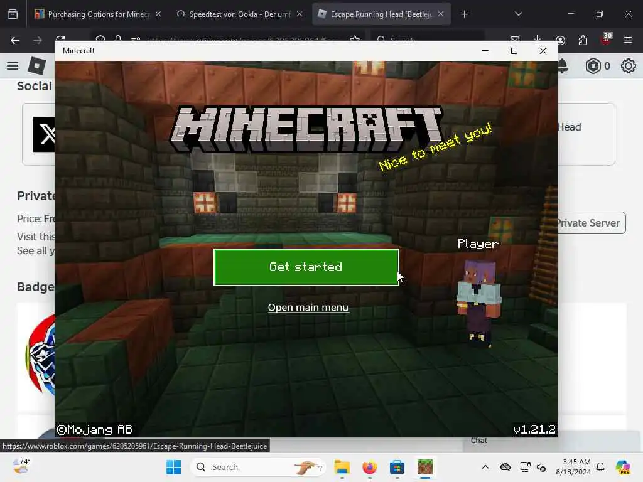This screenshot has height=482, width=643.
Task: Go forward in Firefox
Action: pyautogui.click(x=38, y=40)
